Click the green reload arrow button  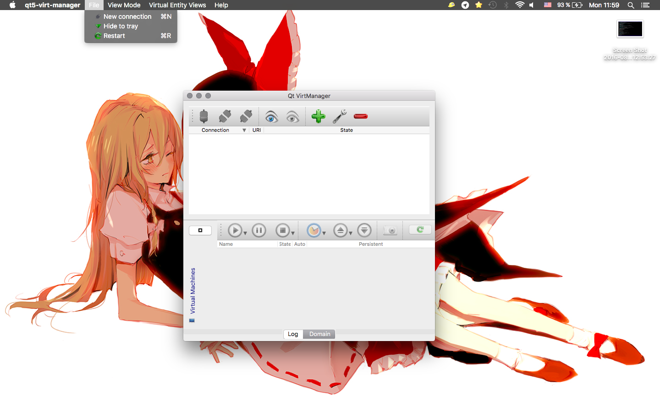pyautogui.click(x=420, y=230)
